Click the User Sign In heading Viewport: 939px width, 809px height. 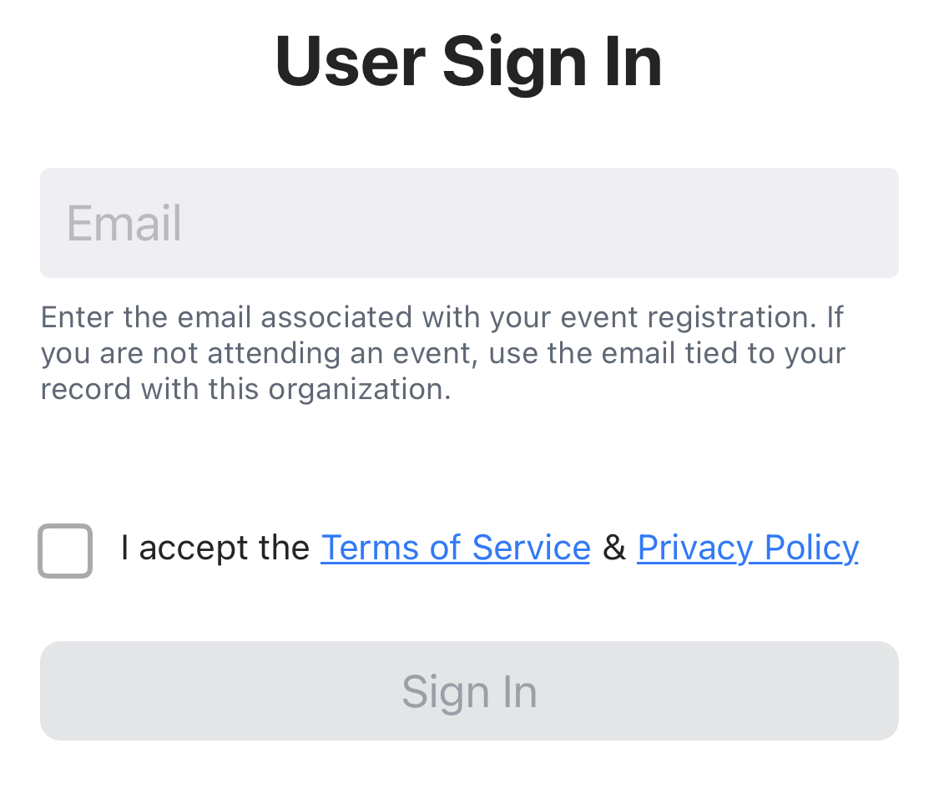(x=469, y=62)
